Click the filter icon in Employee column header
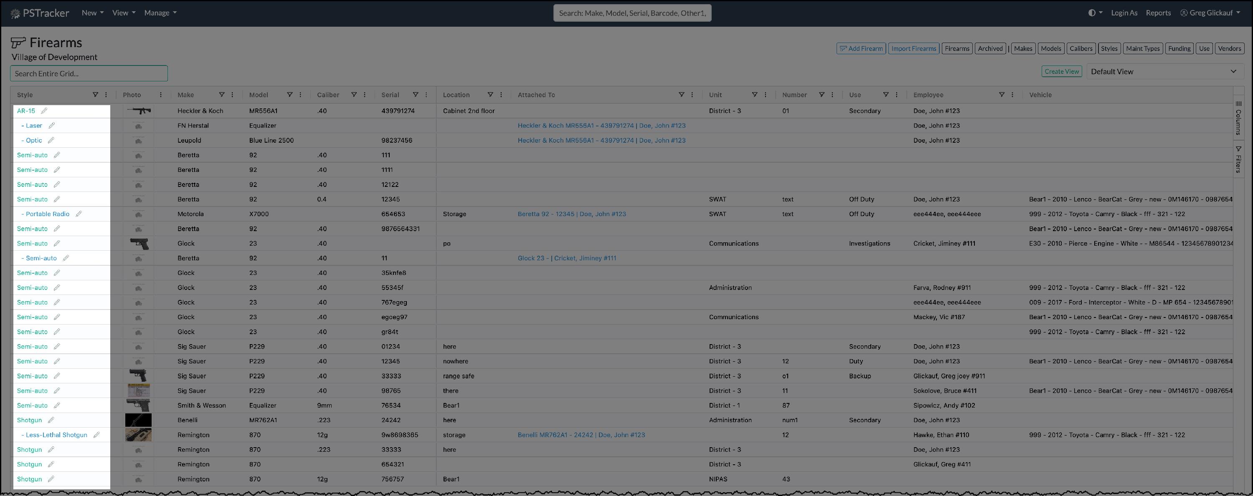This screenshot has width=1253, height=496. click(1002, 95)
